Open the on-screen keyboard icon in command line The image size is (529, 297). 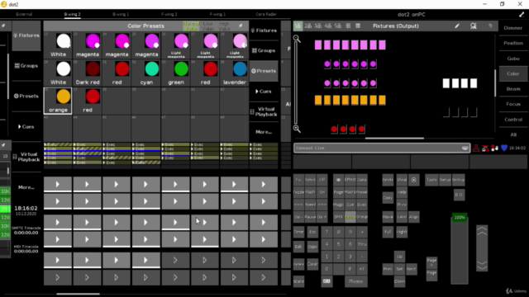point(465,148)
